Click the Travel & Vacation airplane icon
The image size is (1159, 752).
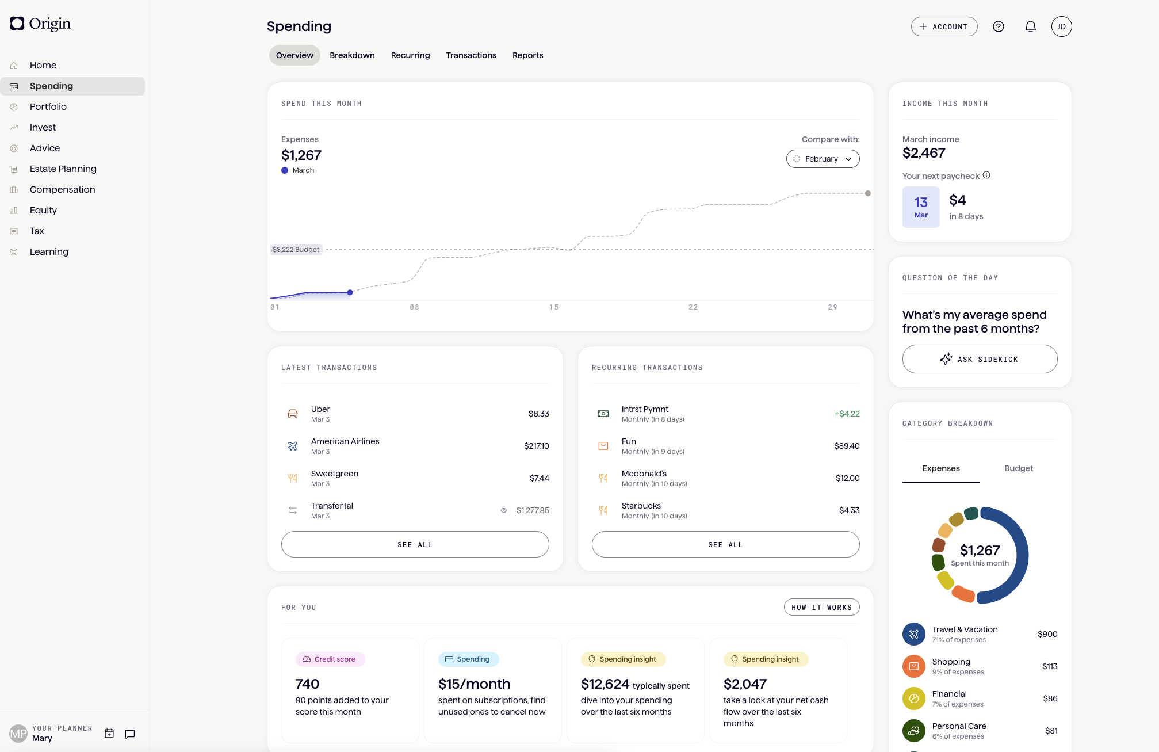(913, 634)
